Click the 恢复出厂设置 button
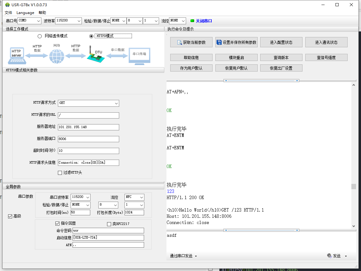 coord(281,68)
